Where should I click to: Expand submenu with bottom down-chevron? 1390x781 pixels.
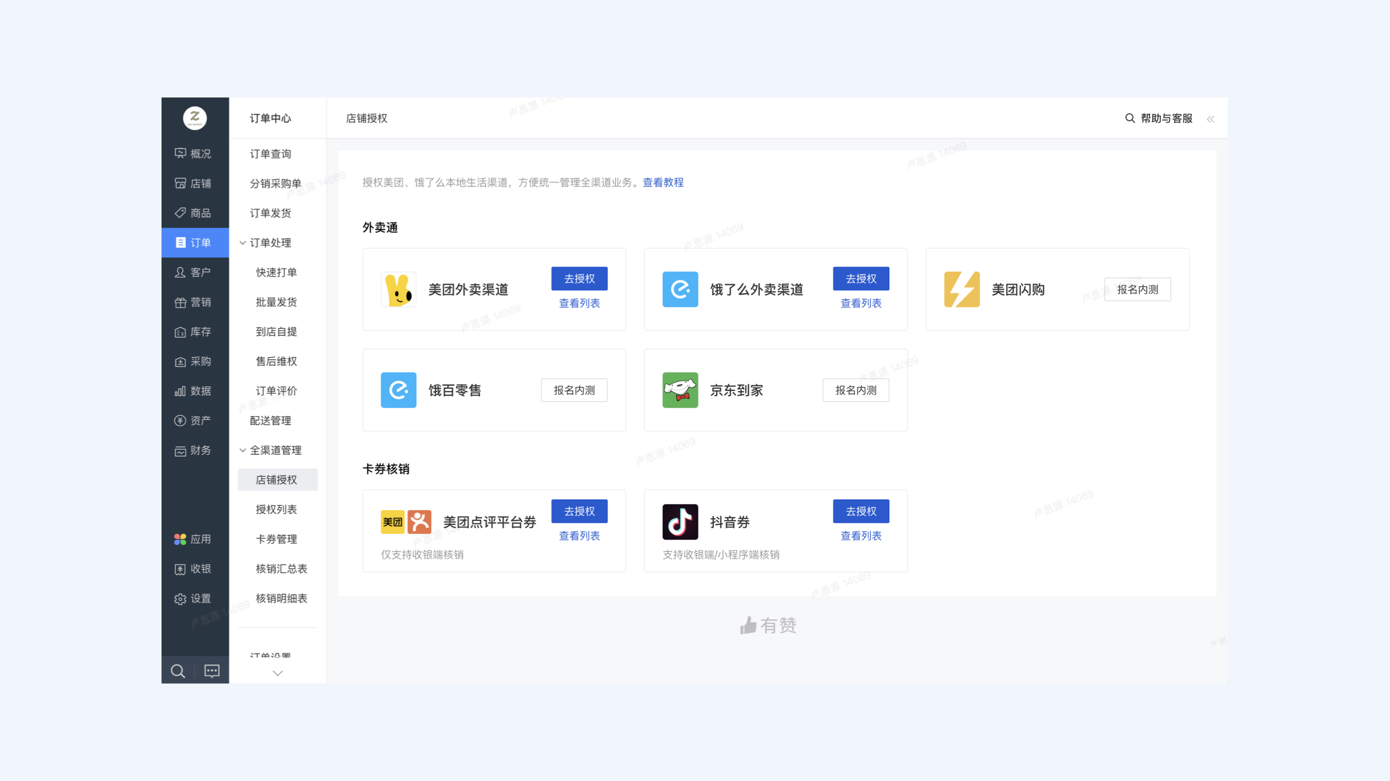[277, 673]
